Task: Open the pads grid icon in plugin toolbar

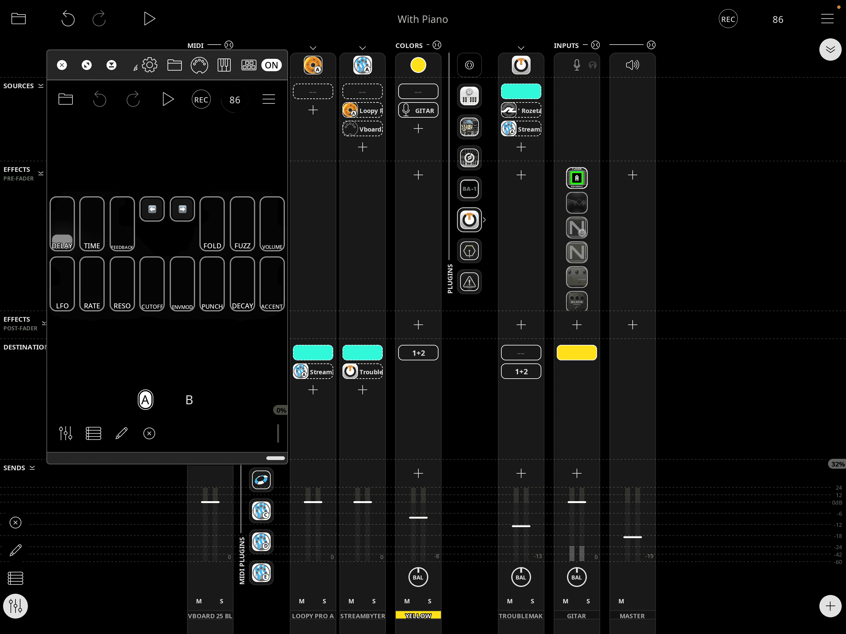Action: click(249, 65)
